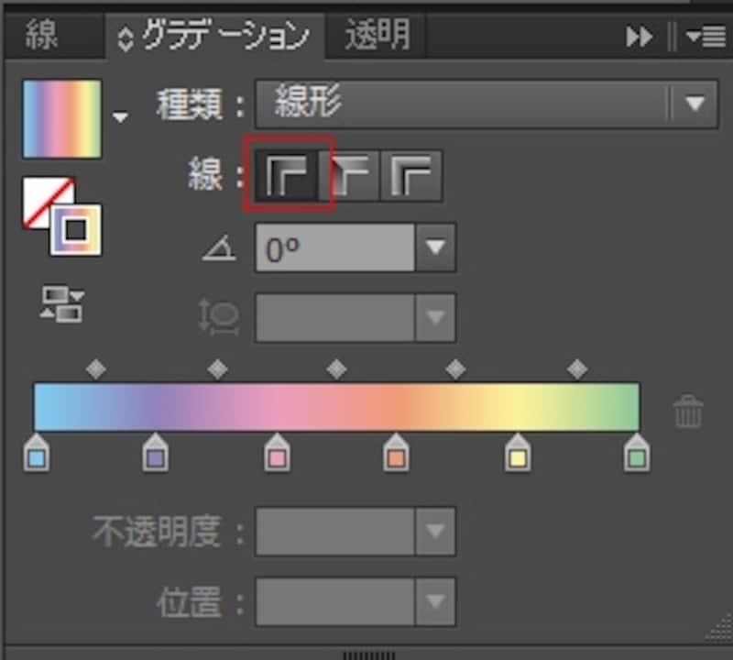The width and height of the screenshot is (733, 660).
Task: Select the fifth midpoint diamond above gradient
Action: click(578, 369)
